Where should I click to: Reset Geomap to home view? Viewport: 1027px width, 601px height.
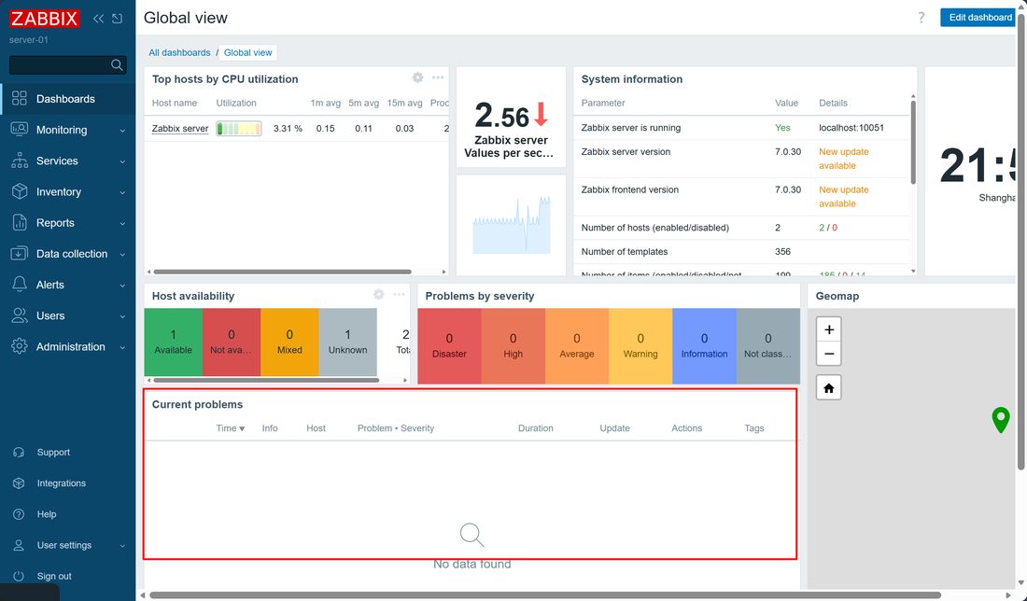point(828,388)
